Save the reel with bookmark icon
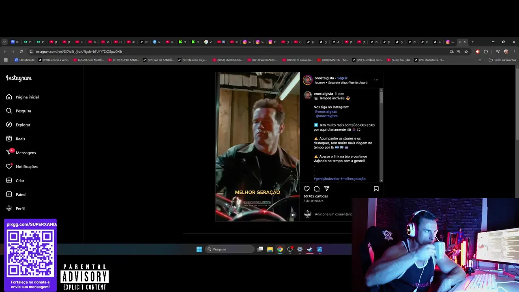519x292 pixels. pos(376,189)
